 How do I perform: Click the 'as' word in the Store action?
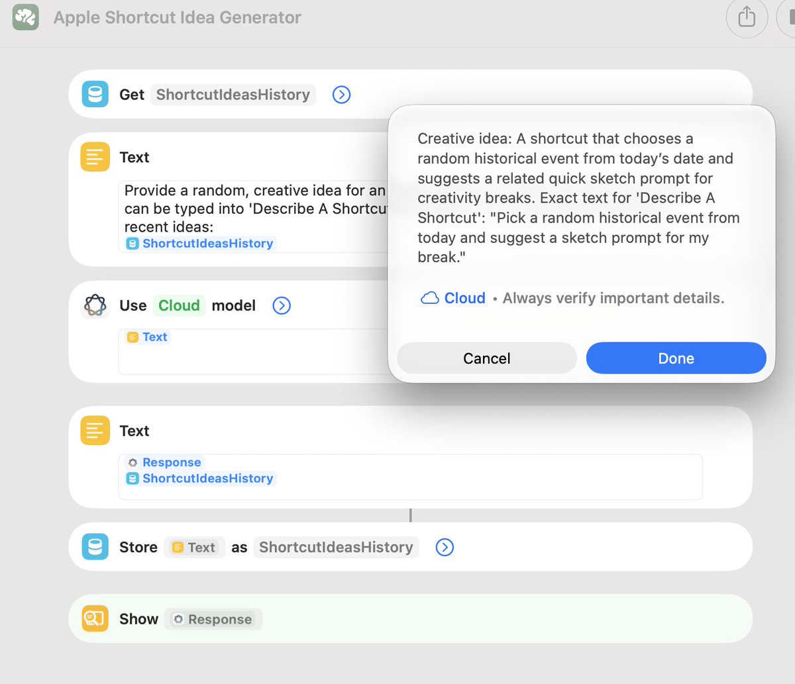tap(239, 548)
